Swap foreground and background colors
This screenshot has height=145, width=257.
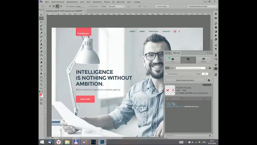click(43, 91)
